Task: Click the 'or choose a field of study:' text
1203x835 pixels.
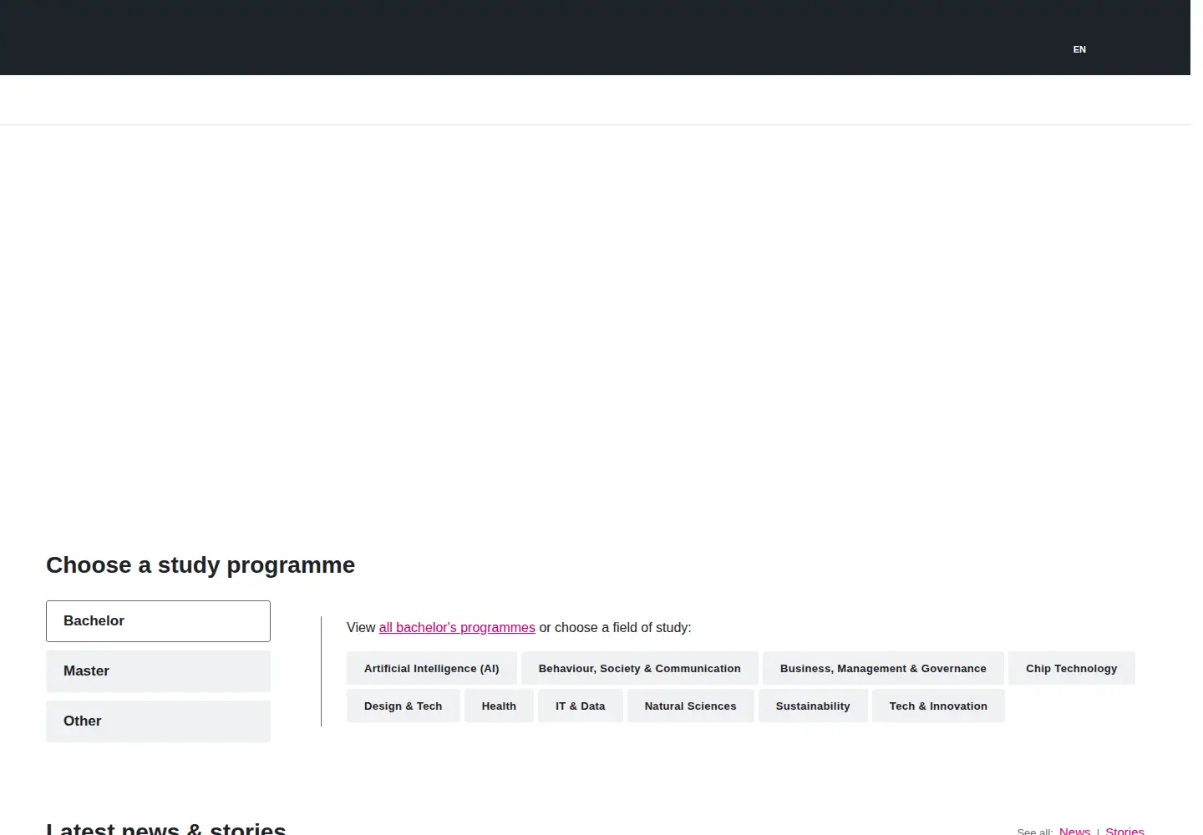Action: click(615, 628)
